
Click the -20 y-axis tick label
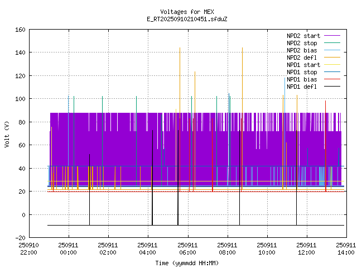[x=19, y=238]
